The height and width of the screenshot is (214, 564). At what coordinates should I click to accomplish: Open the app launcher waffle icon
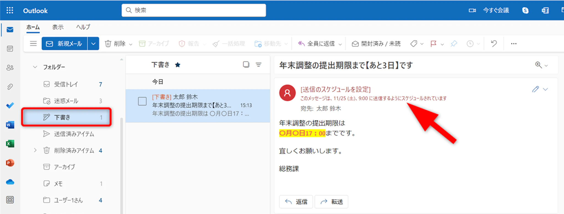(x=10, y=10)
